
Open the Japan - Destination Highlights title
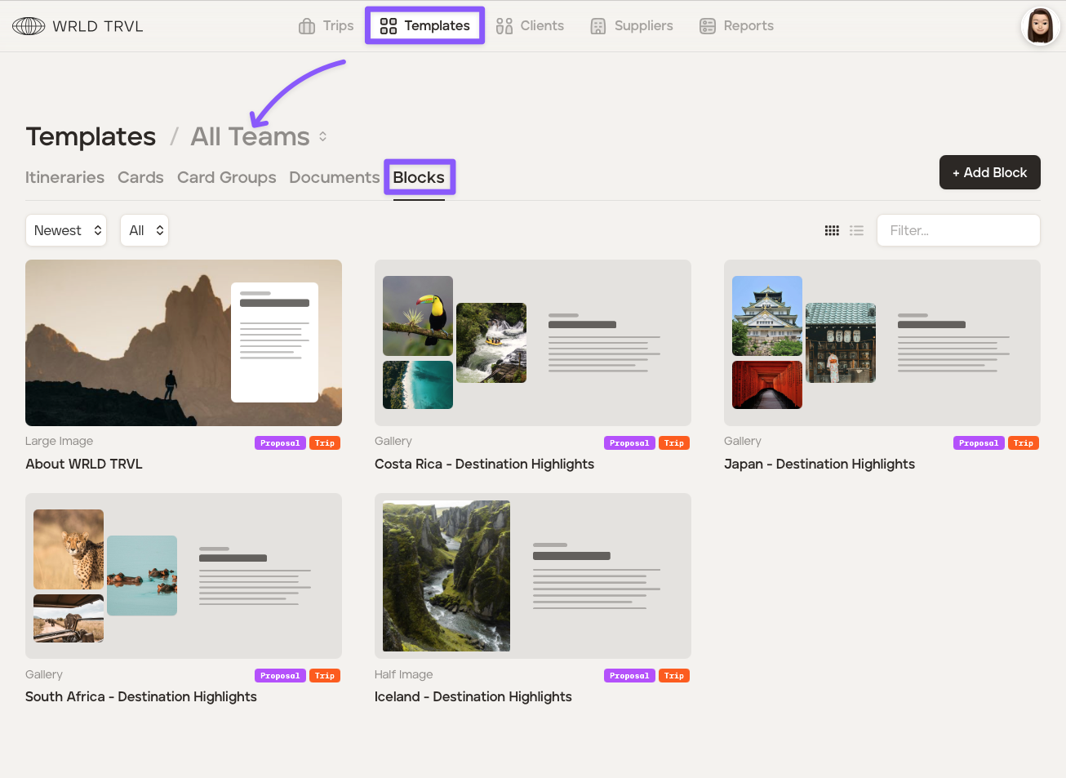tap(819, 465)
